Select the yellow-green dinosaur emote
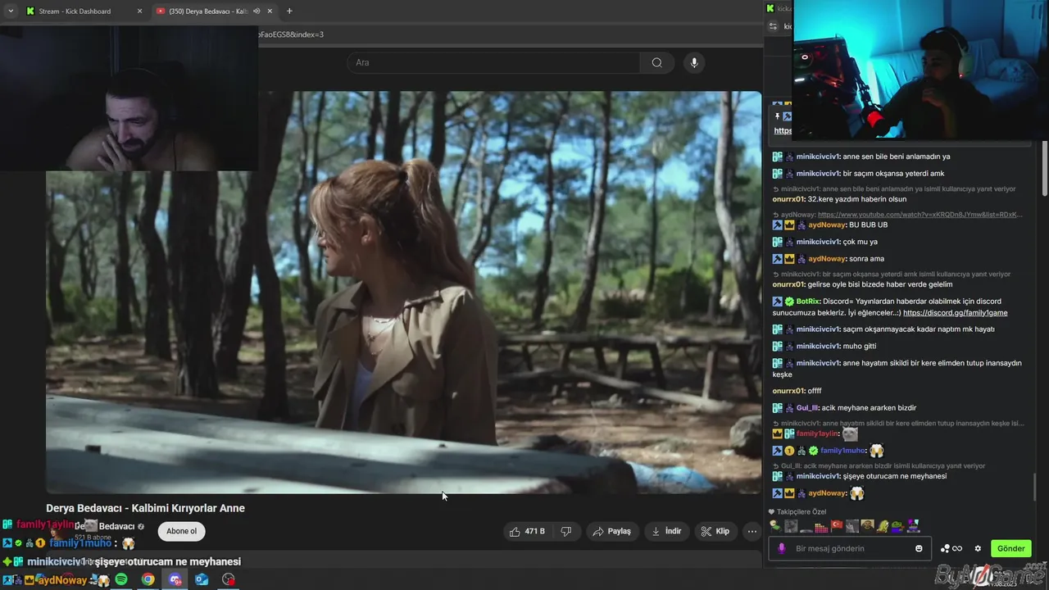1049x590 pixels. tap(883, 526)
